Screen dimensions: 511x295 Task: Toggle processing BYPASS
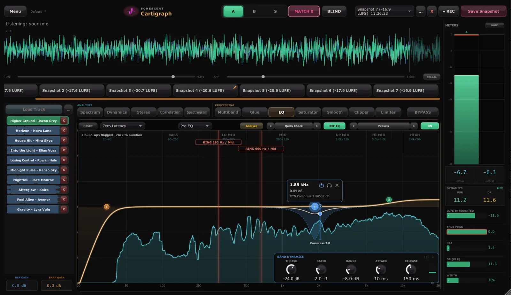point(423,112)
